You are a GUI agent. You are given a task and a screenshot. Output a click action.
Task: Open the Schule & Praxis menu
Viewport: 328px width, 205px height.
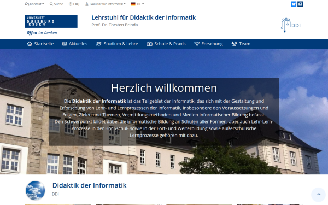click(166, 44)
